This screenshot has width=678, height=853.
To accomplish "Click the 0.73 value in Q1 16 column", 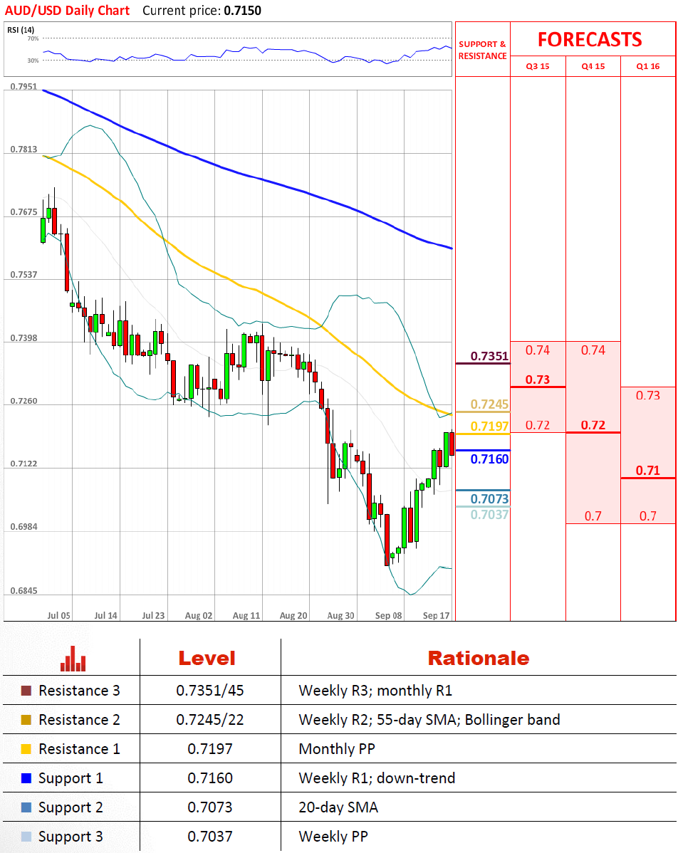I will (648, 395).
